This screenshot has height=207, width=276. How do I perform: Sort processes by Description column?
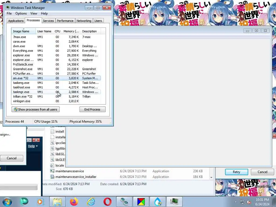pos(91,31)
